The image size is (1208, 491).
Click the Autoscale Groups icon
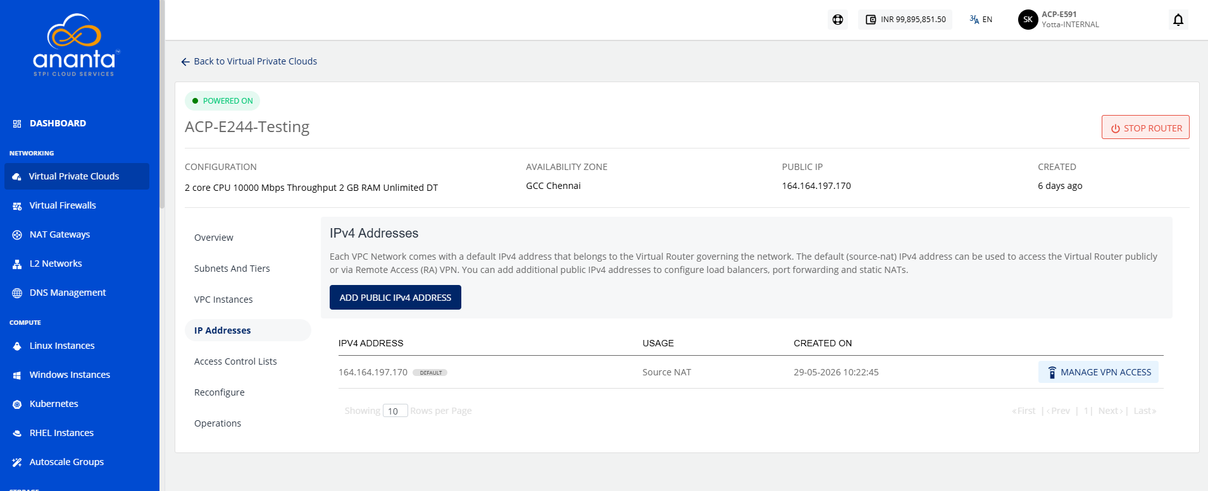click(17, 463)
